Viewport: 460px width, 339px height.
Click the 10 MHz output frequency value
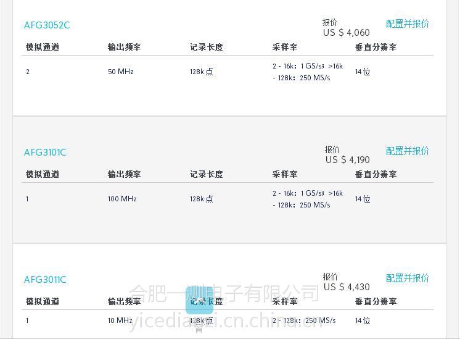coord(120,320)
